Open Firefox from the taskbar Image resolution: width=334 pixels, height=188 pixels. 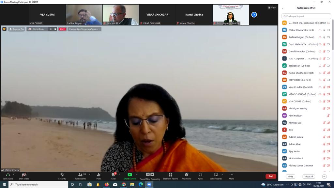pyautogui.click(x=107, y=184)
